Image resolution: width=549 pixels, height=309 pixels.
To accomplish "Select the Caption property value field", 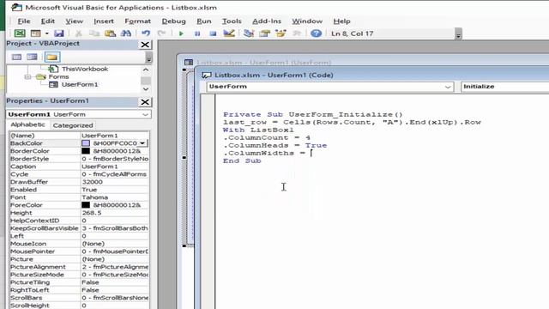I will [114, 167].
